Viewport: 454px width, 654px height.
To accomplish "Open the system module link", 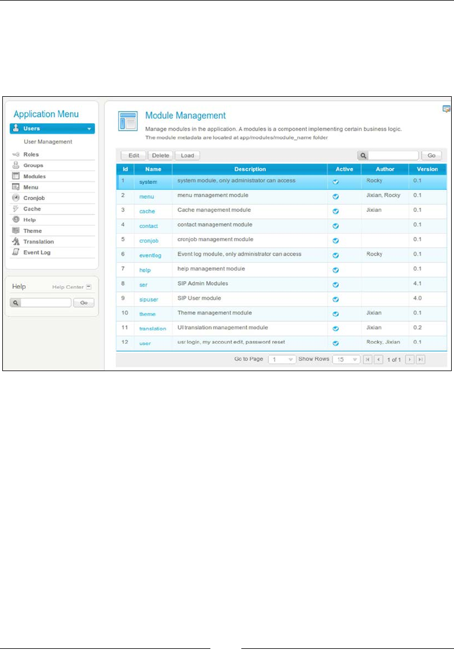I will pyautogui.click(x=148, y=182).
